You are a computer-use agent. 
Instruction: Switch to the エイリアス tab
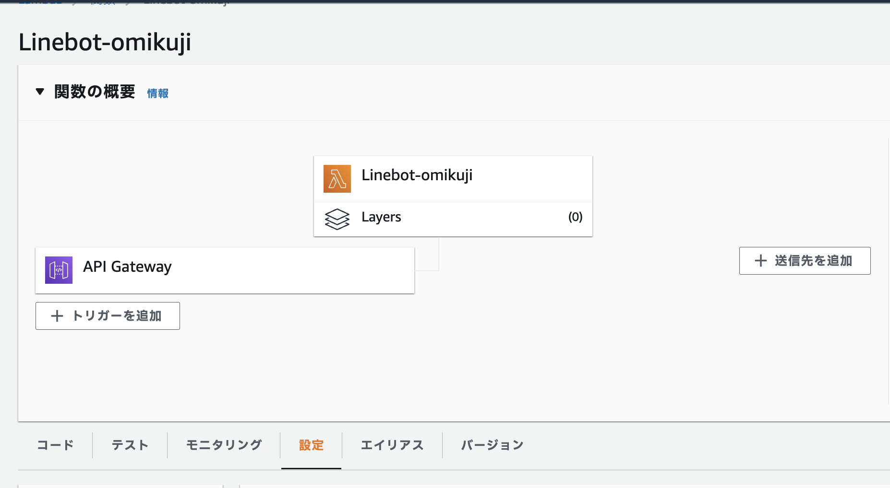(x=392, y=445)
